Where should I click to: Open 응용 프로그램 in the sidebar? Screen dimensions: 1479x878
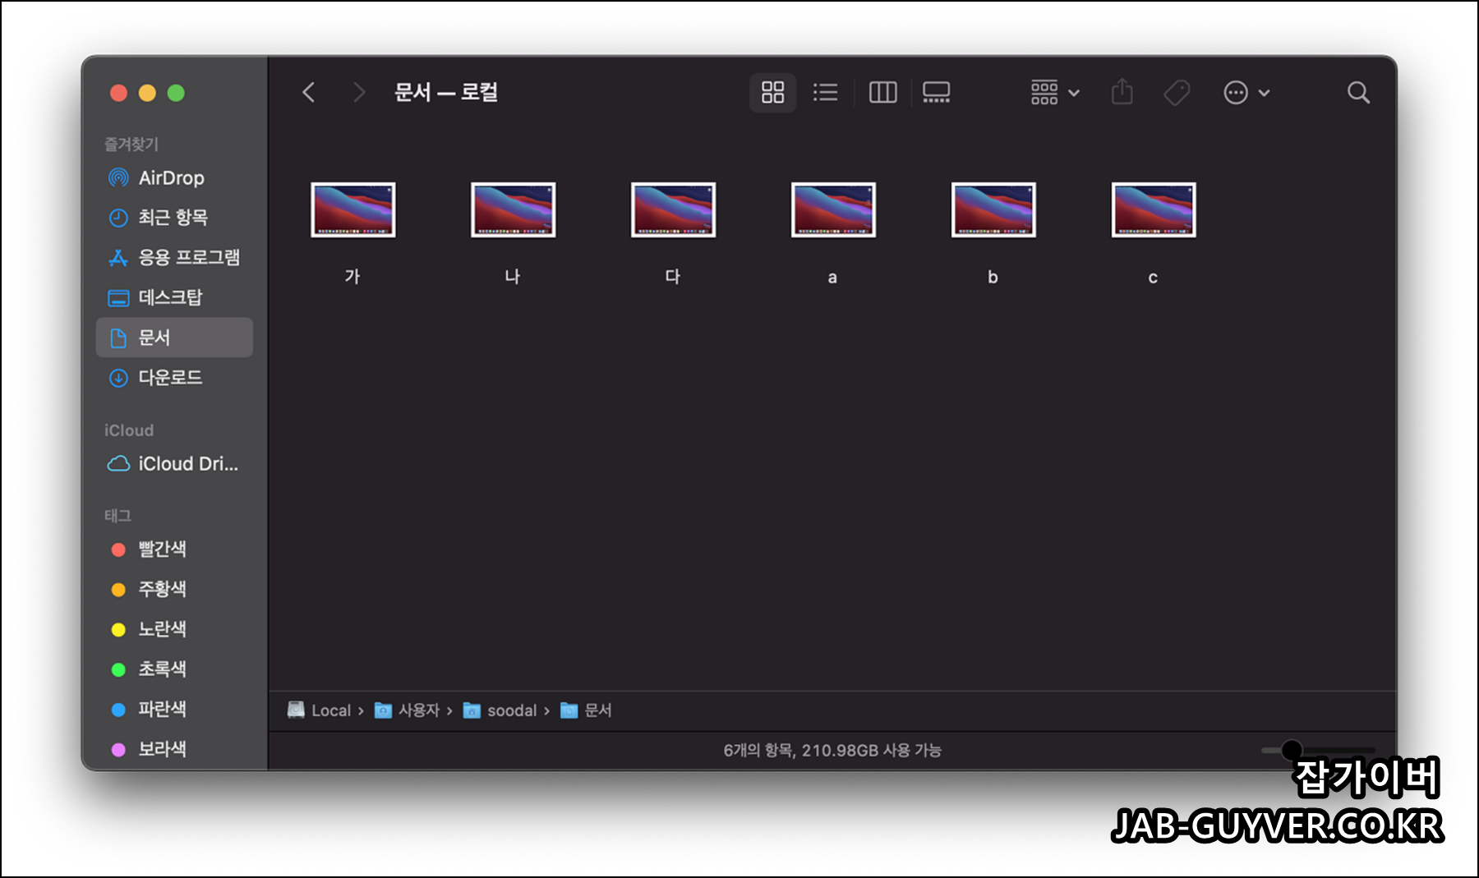click(174, 257)
